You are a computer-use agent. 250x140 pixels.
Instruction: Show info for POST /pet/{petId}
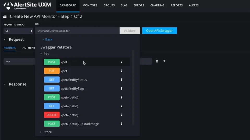(x=121, y=97)
